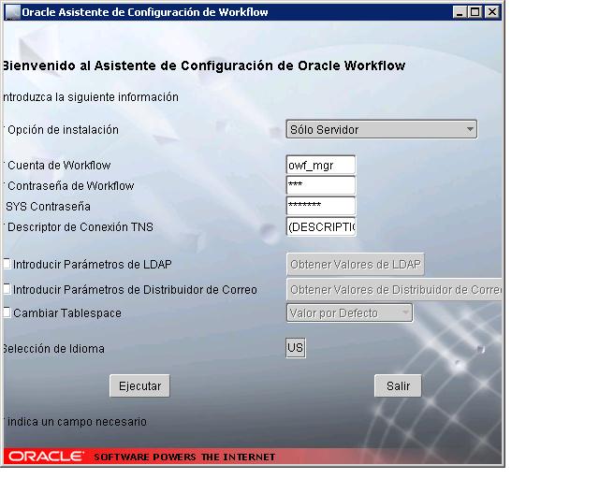This screenshot has height=479, width=599.
Task: Click the Opción de instalación label
Action: click(x=63, y=130)
